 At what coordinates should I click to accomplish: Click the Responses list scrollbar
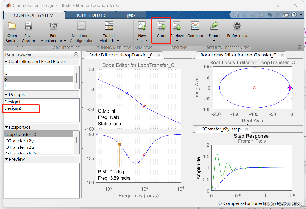pyautogui.click(x=76, y=140)
